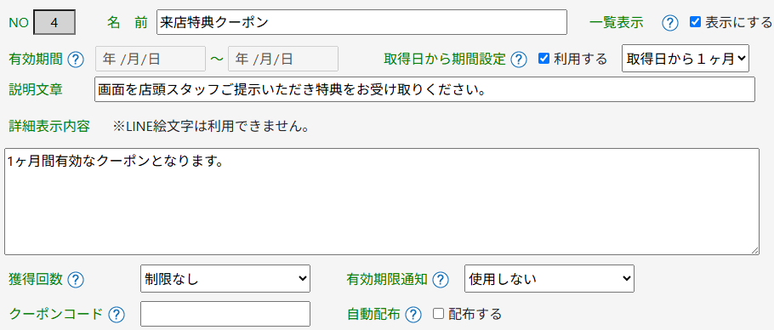Focus the empty クーポンコード input box
Viewport: 774px width, 330px height.
[x=225, y=314]
